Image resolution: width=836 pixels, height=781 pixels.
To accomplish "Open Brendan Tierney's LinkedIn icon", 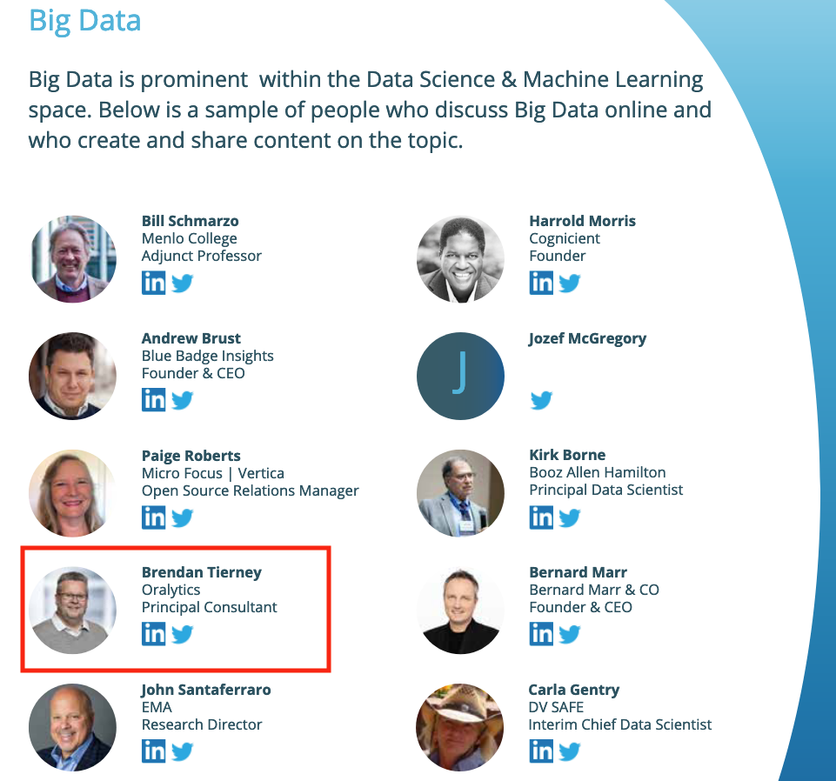I will point(153,634).
